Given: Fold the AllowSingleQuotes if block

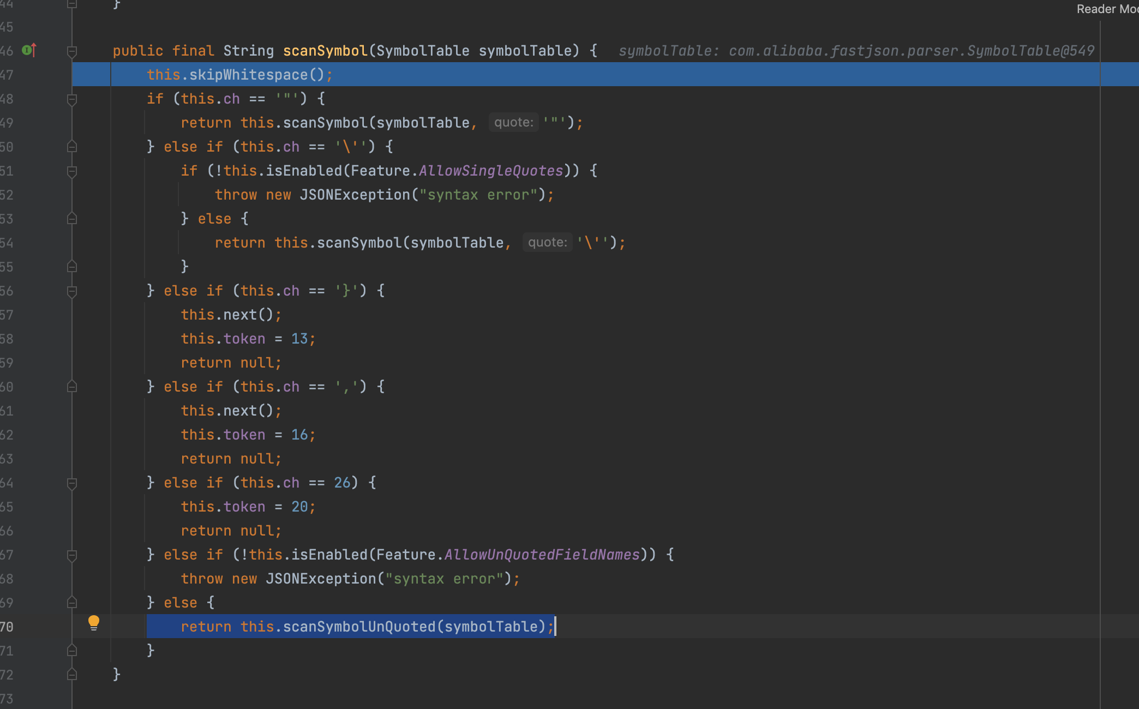Looking at the screenshot, I should 71,171.
